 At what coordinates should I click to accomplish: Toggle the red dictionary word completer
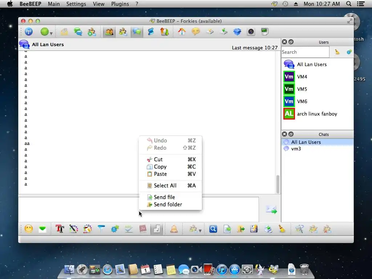click(x=142, y=229)
